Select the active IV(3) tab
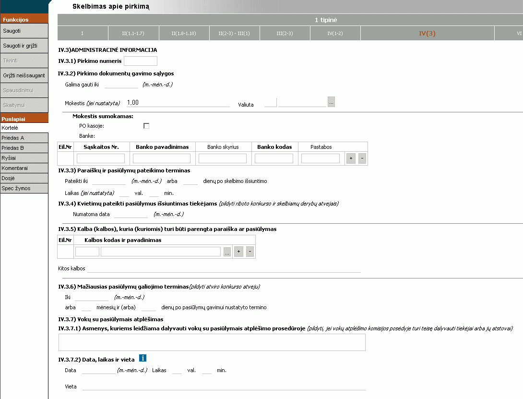Viewport: 523px width, 399px height. click(x=427, y=34)
